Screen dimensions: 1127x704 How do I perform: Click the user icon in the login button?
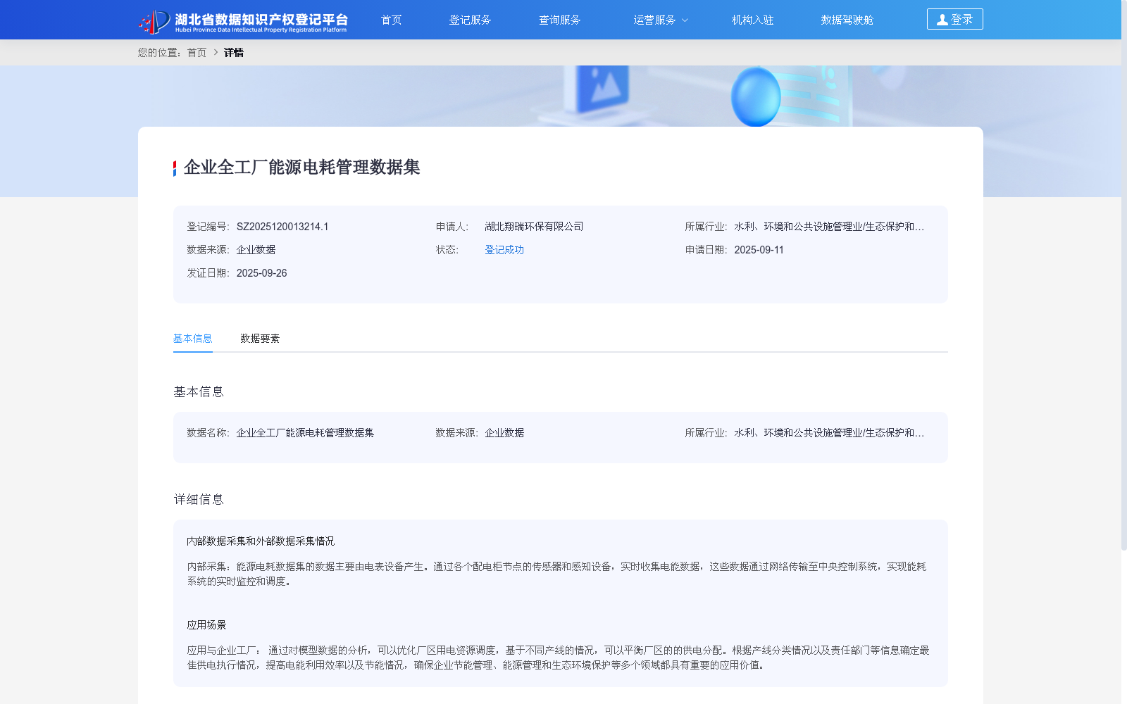942,20
